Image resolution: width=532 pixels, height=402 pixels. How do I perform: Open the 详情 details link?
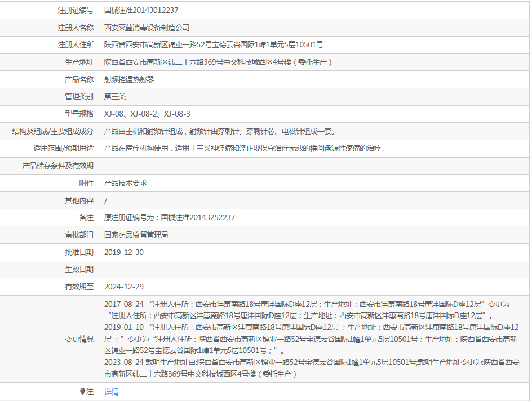(x=112, y=392)
